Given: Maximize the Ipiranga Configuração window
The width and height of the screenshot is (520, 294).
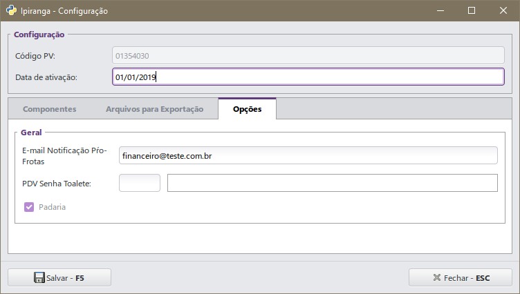Looking at the screenshot, I should click(472, 10).
